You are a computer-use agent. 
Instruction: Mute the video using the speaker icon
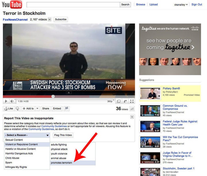(x=12, y=101)
